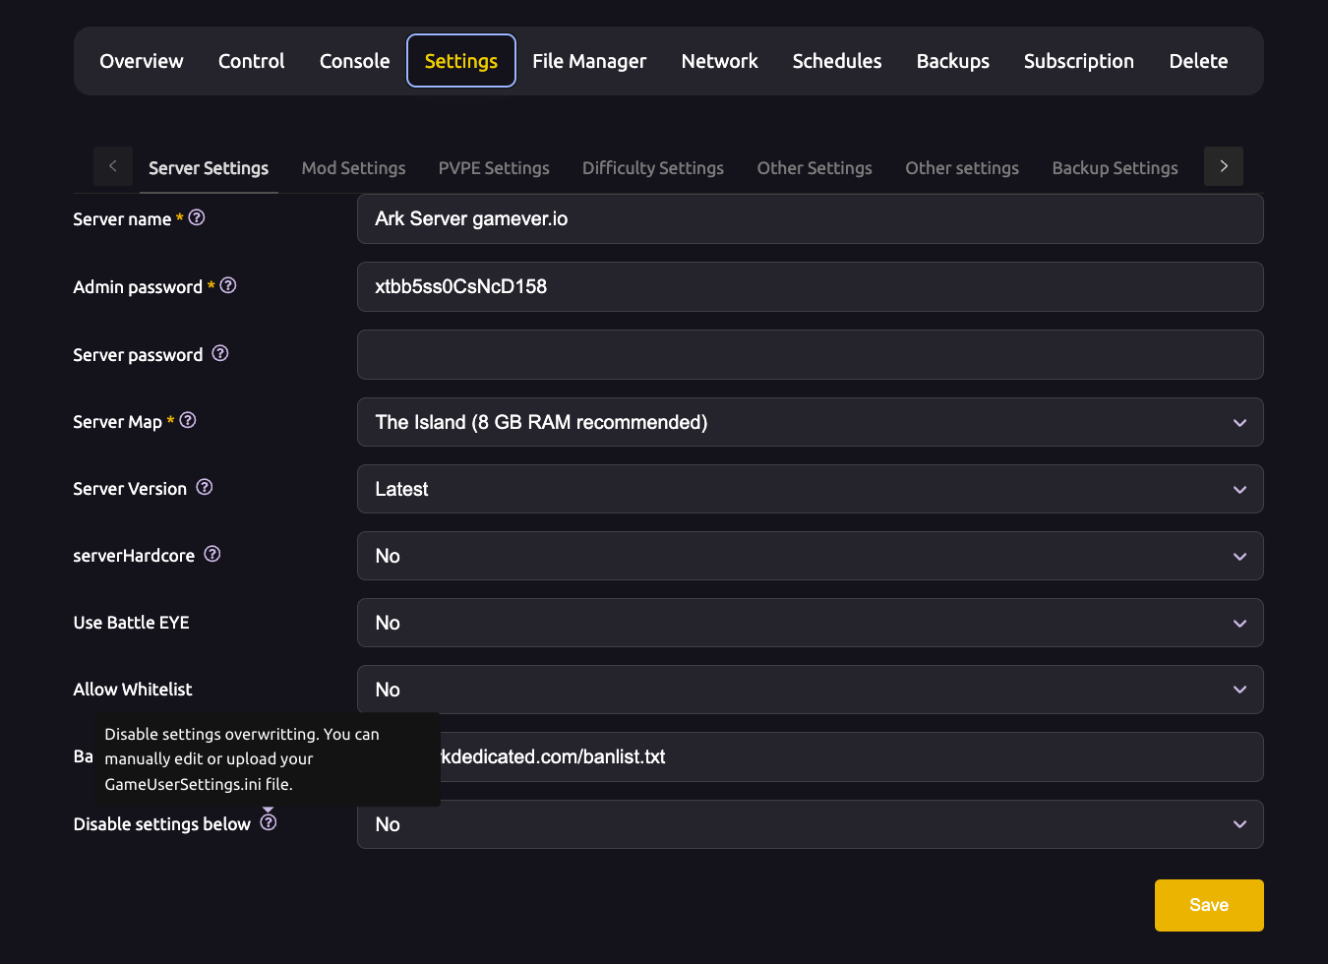Screen dimensions: 1328x964
Task: Open the Subscription tab
Action: tap(1079, 61)
